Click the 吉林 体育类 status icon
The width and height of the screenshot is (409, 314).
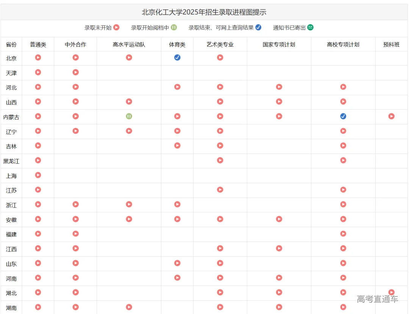[177, 146]
